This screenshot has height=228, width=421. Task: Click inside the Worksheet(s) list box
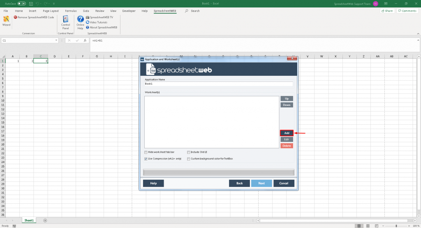(x=212, y=122)
